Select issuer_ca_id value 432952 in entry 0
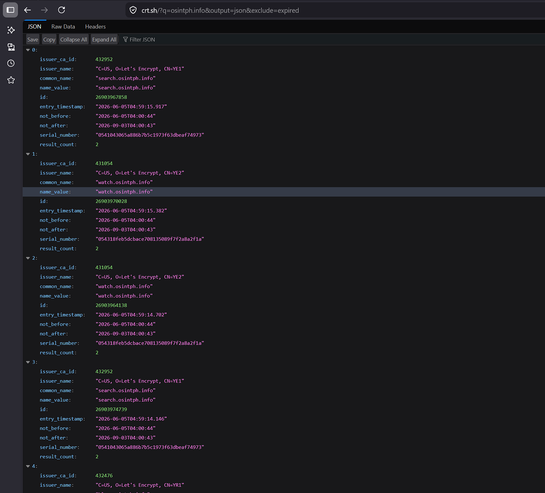545x493 pixels. click(x=104, y=59)
